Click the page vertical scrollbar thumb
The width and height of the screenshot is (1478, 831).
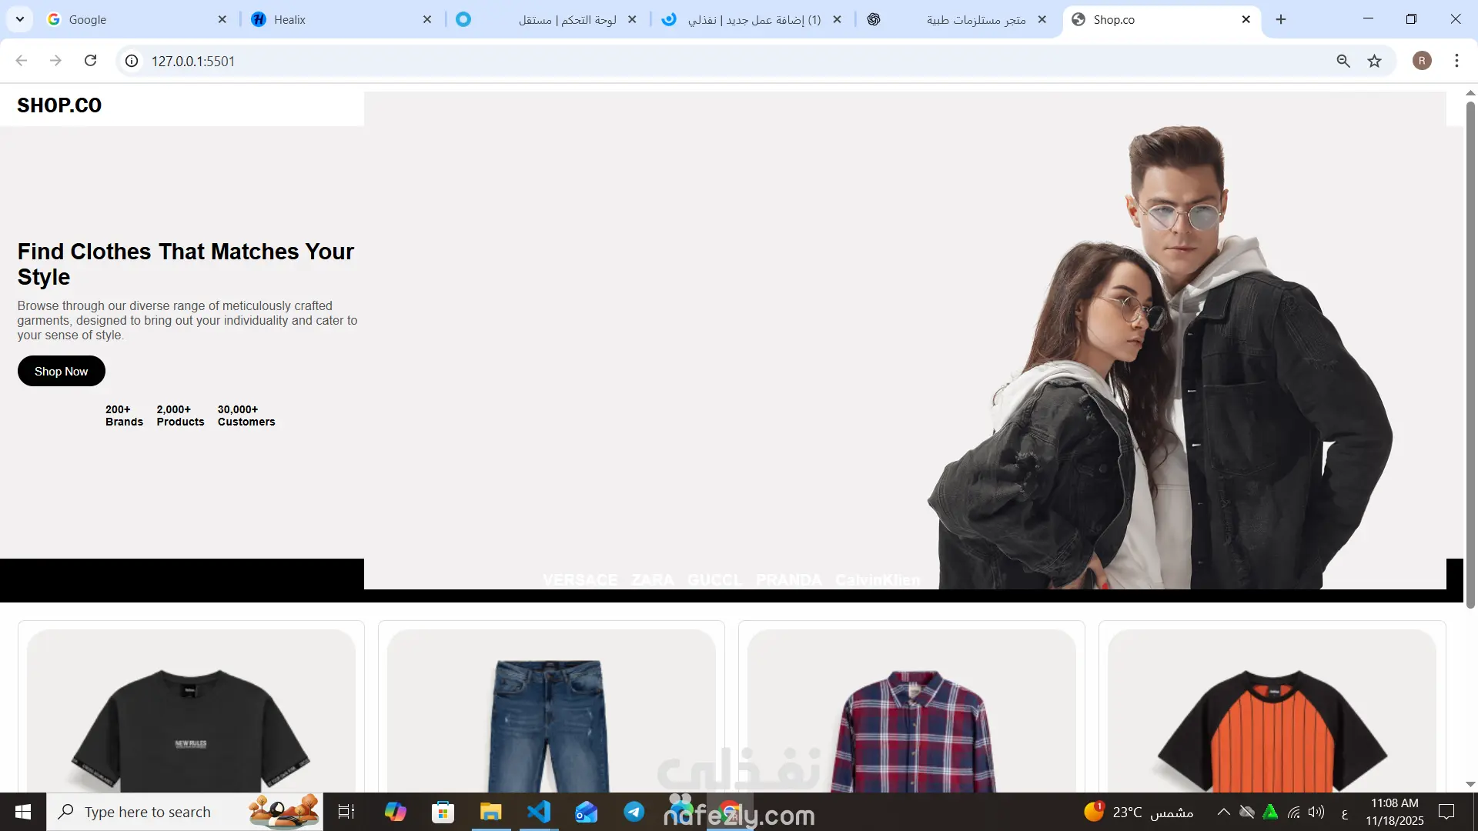click(x=1470, y=354)
